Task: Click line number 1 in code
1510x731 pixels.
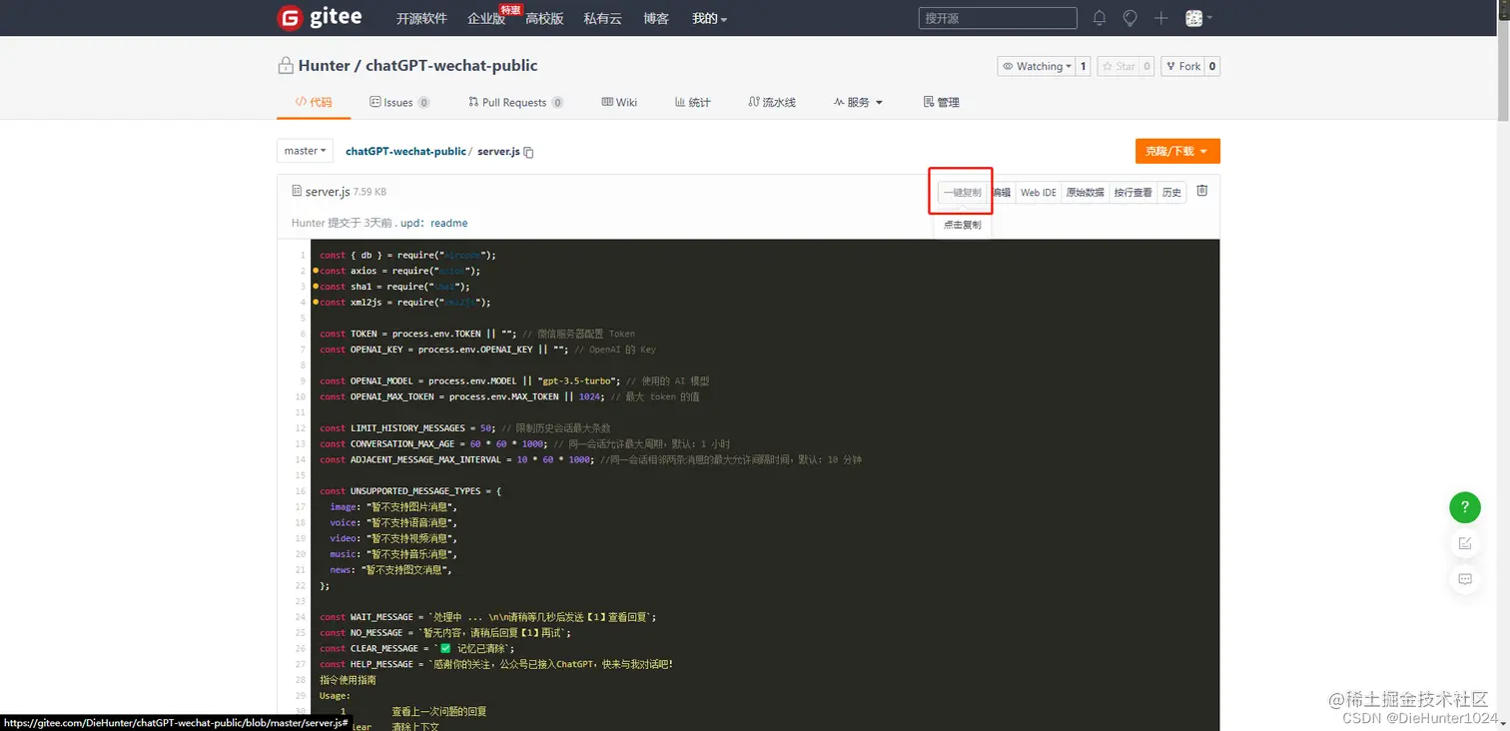Action: [302, 256]
